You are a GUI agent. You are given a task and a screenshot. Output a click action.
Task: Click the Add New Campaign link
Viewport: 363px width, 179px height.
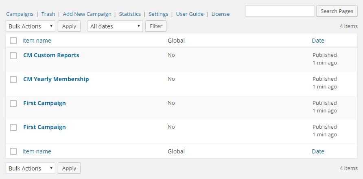[87, 14]
